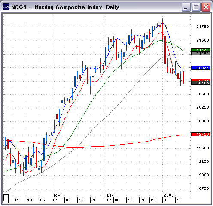The width and height of the screenshot is (213, 206).
Task: Click the 20250 price axis value
Action: [203, 107]
